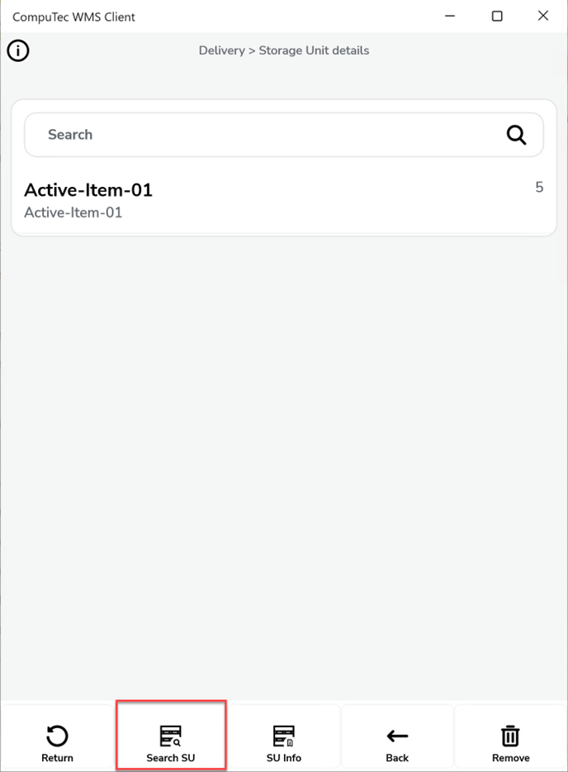Click the info icon in the header
The image size is (568, 772).
coord(18,51)
